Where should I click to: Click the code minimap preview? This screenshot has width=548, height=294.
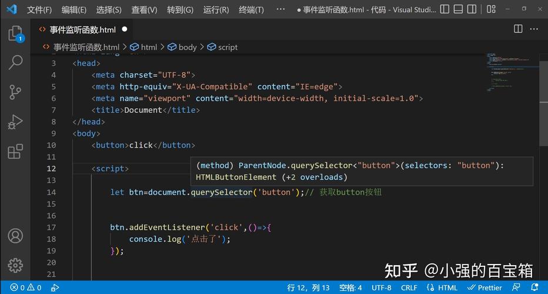(x=512, y=73)
